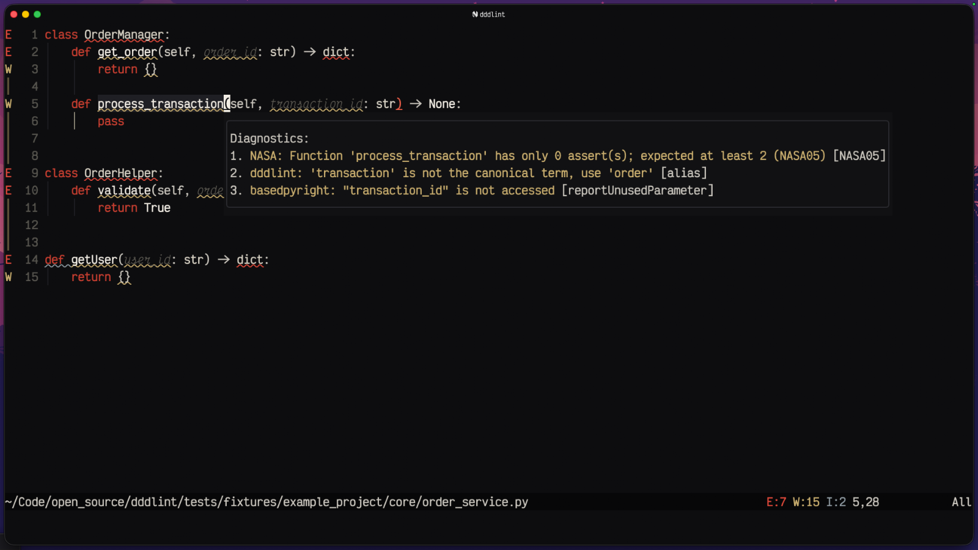
Task: Click dict return type on line 2
Action: pyautogui.click(x=336, y=52)
